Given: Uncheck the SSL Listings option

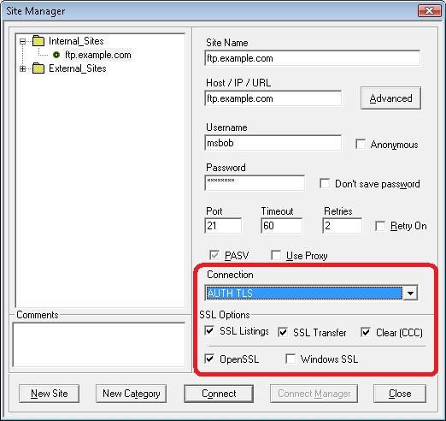Looking at the screenshot, I should coord(209,331).
